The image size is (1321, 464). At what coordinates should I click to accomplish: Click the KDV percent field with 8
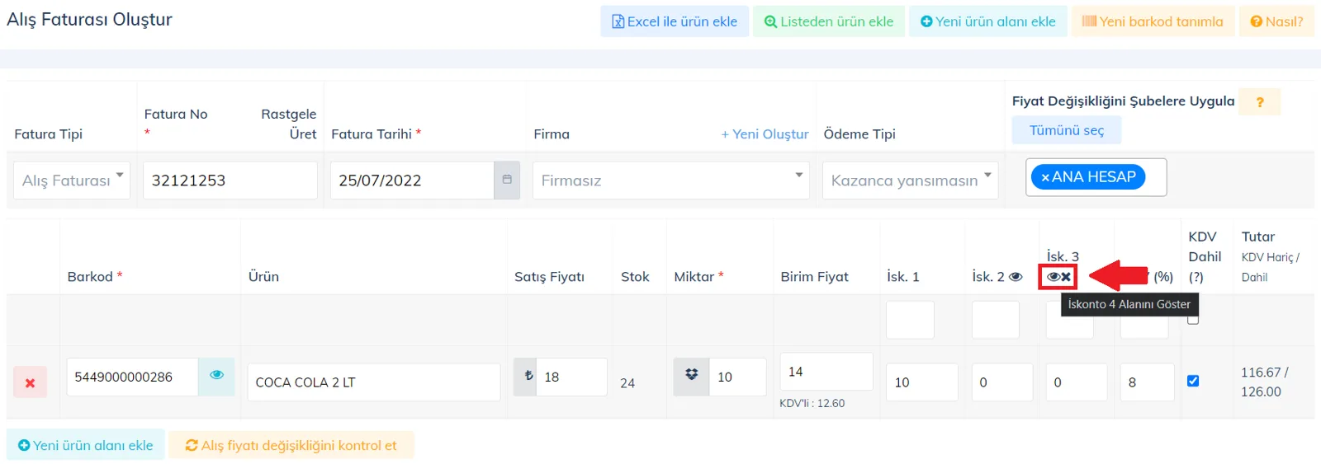[x=1148, y=382]
